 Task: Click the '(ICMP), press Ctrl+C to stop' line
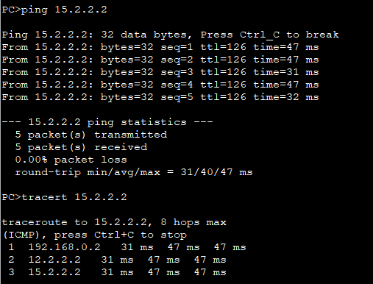(94, 235)
